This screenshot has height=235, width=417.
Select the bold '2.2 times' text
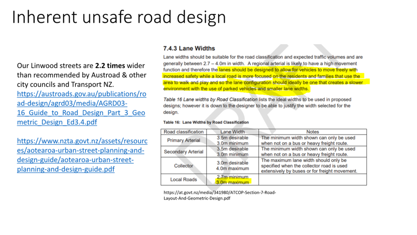tap(110, 66)
